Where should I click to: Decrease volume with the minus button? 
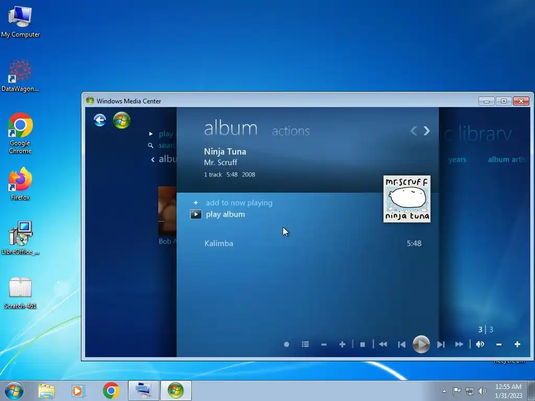pos(499,345)
